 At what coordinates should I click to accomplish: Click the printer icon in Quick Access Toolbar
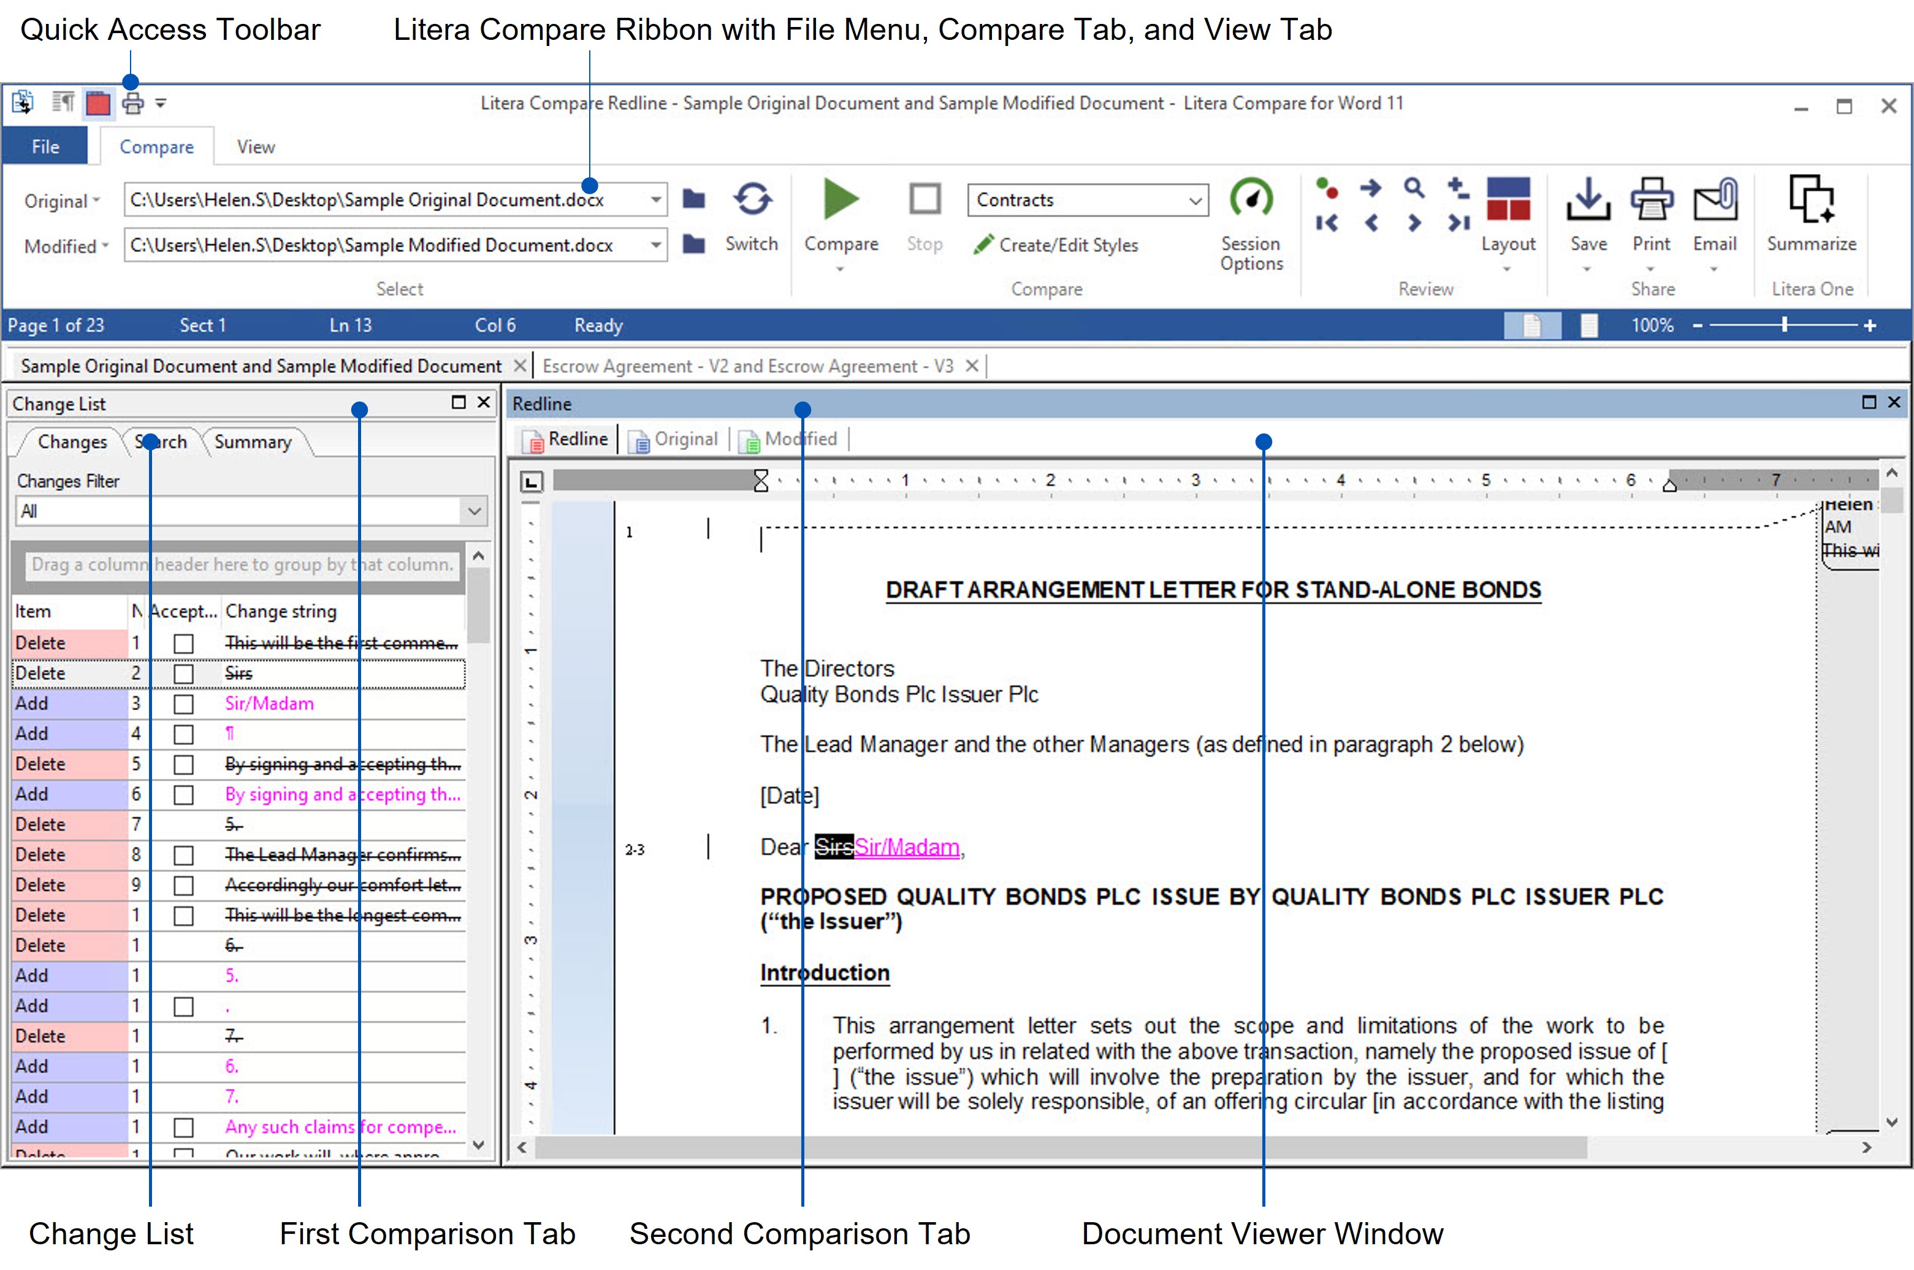[133, 104]
